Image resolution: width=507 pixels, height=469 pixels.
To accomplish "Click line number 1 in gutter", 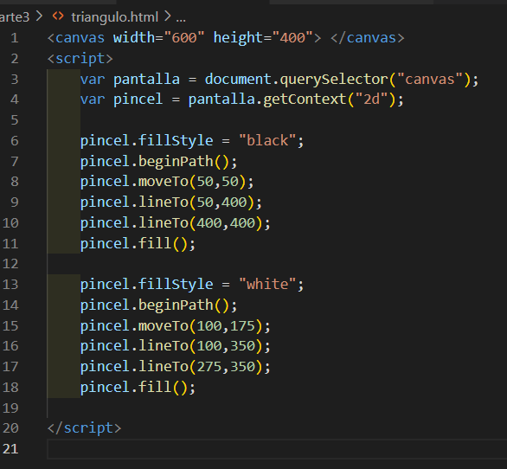I will 14,38.
